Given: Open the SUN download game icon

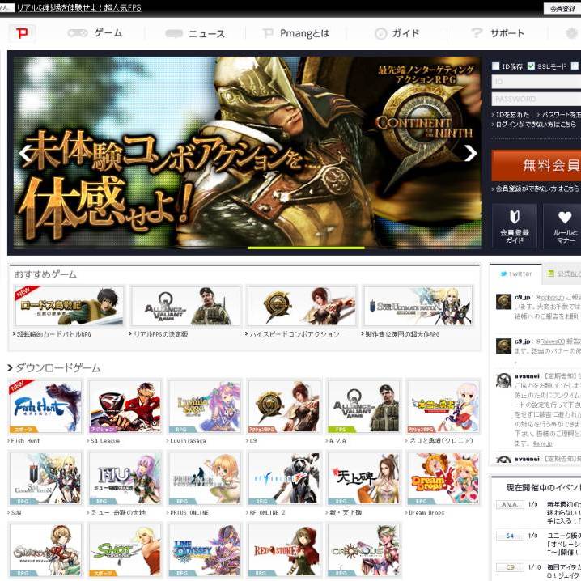Looking at the screenshot, I should (x=45, y=478).
